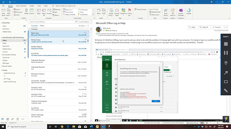The width and height of the screenshot is (231, 129).
Task: Expand the Conversation History folder
Action: (2, 55)
